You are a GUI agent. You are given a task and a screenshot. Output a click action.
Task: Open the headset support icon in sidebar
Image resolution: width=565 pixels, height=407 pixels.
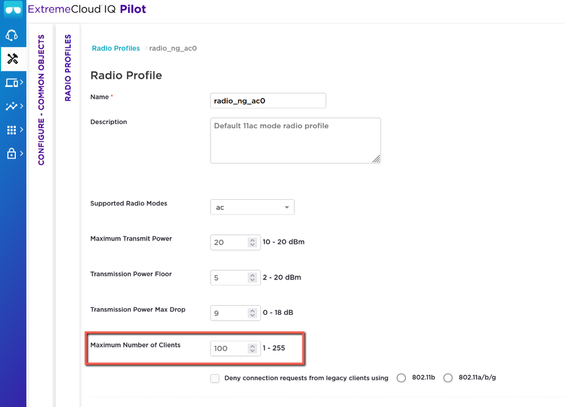point(12,35)
